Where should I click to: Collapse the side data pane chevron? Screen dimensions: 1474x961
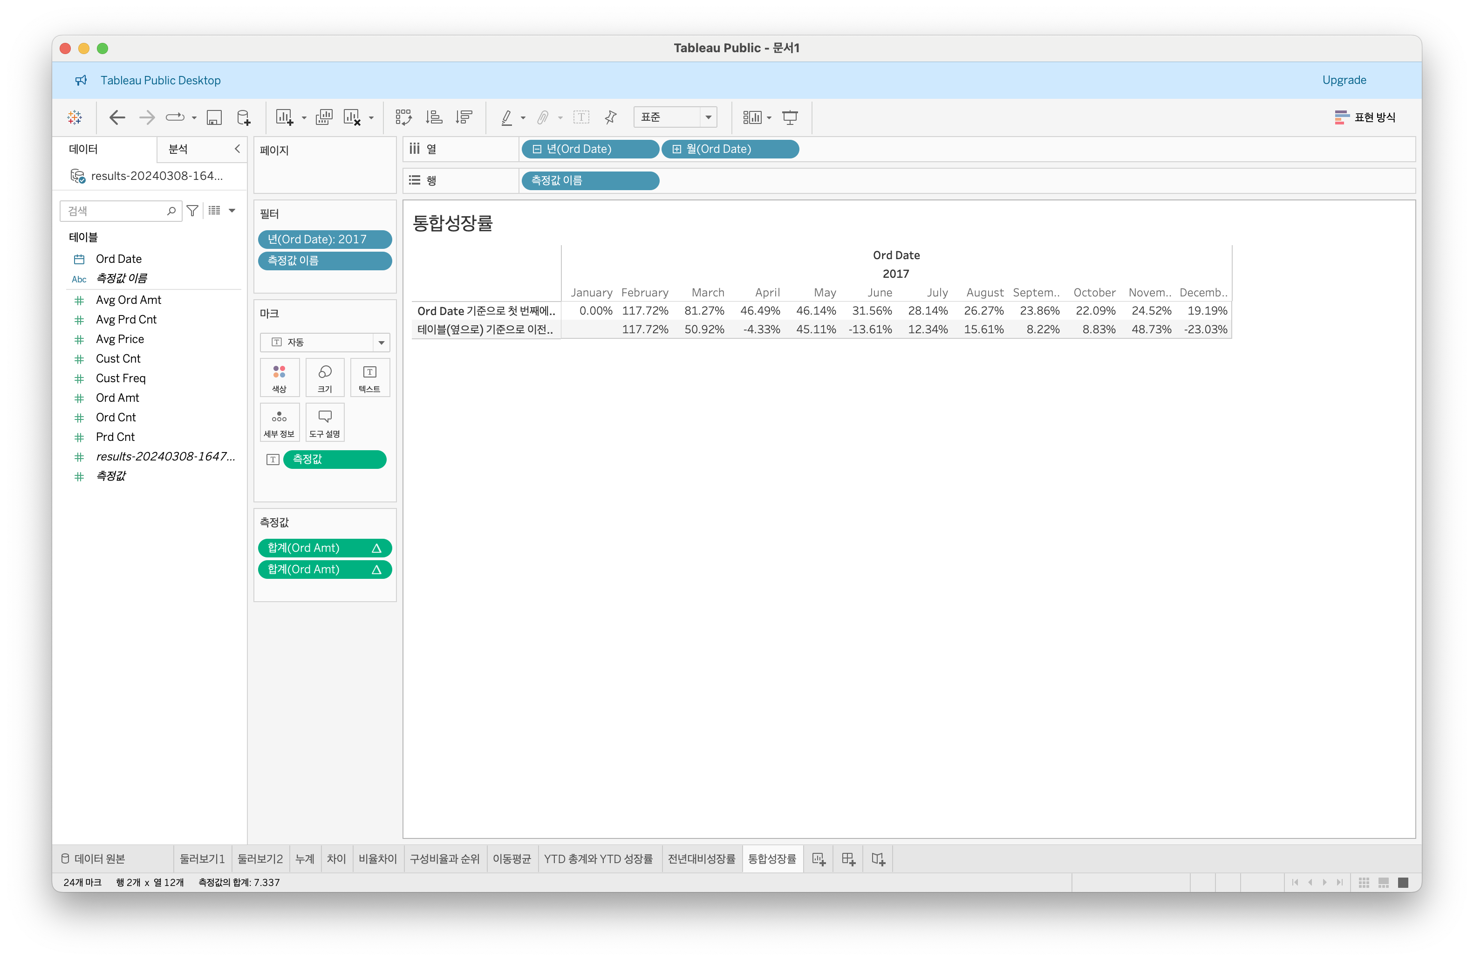237,149
